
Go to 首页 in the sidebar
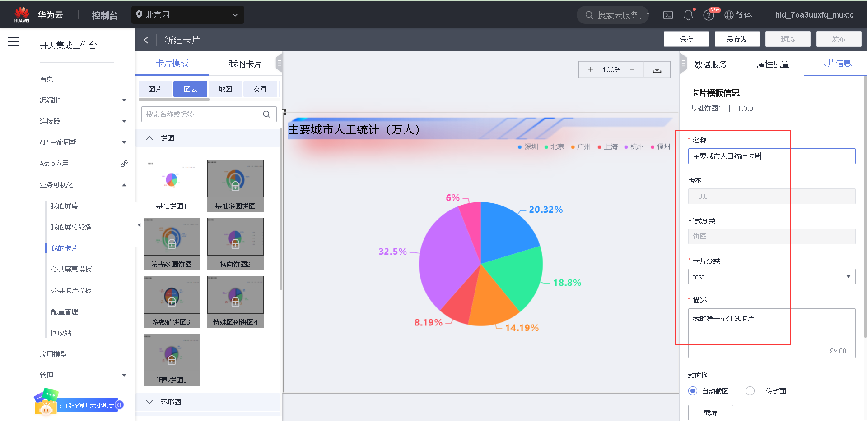[47, 79]
